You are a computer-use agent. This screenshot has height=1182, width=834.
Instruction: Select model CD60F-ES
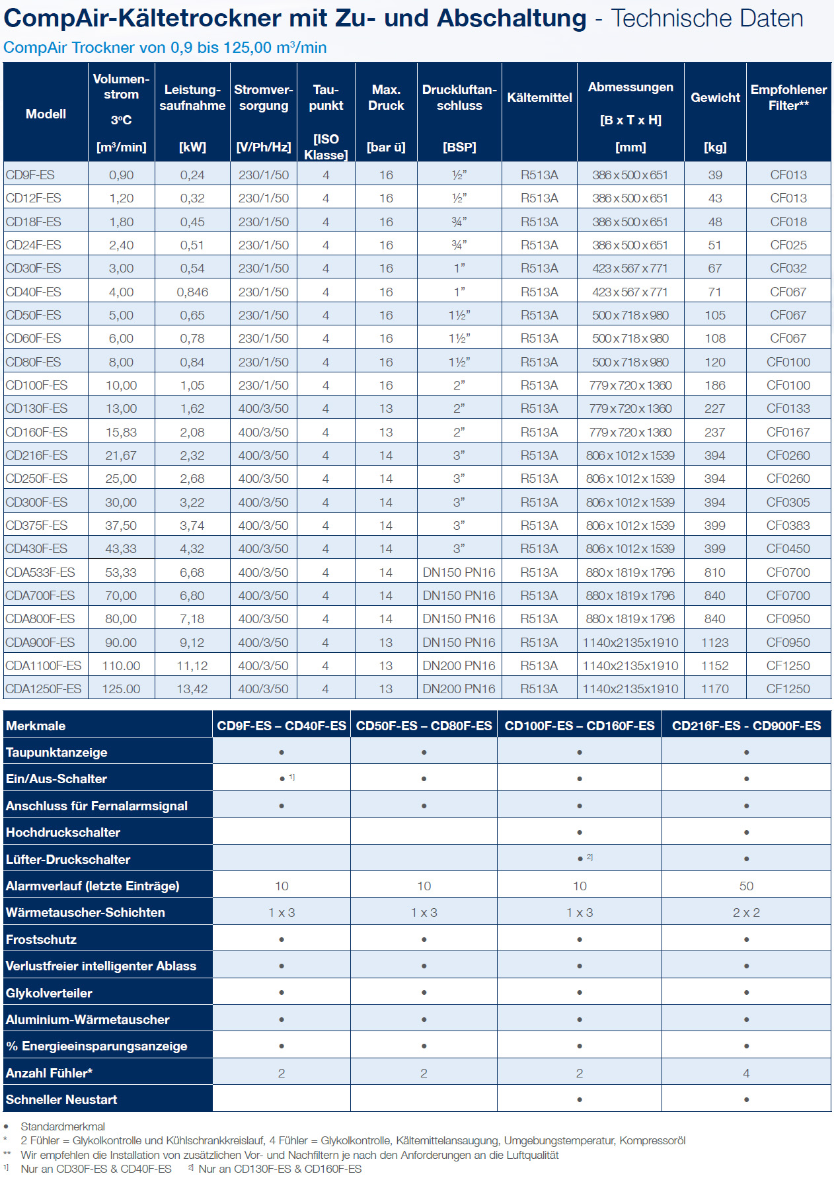[x=34, y=338]
